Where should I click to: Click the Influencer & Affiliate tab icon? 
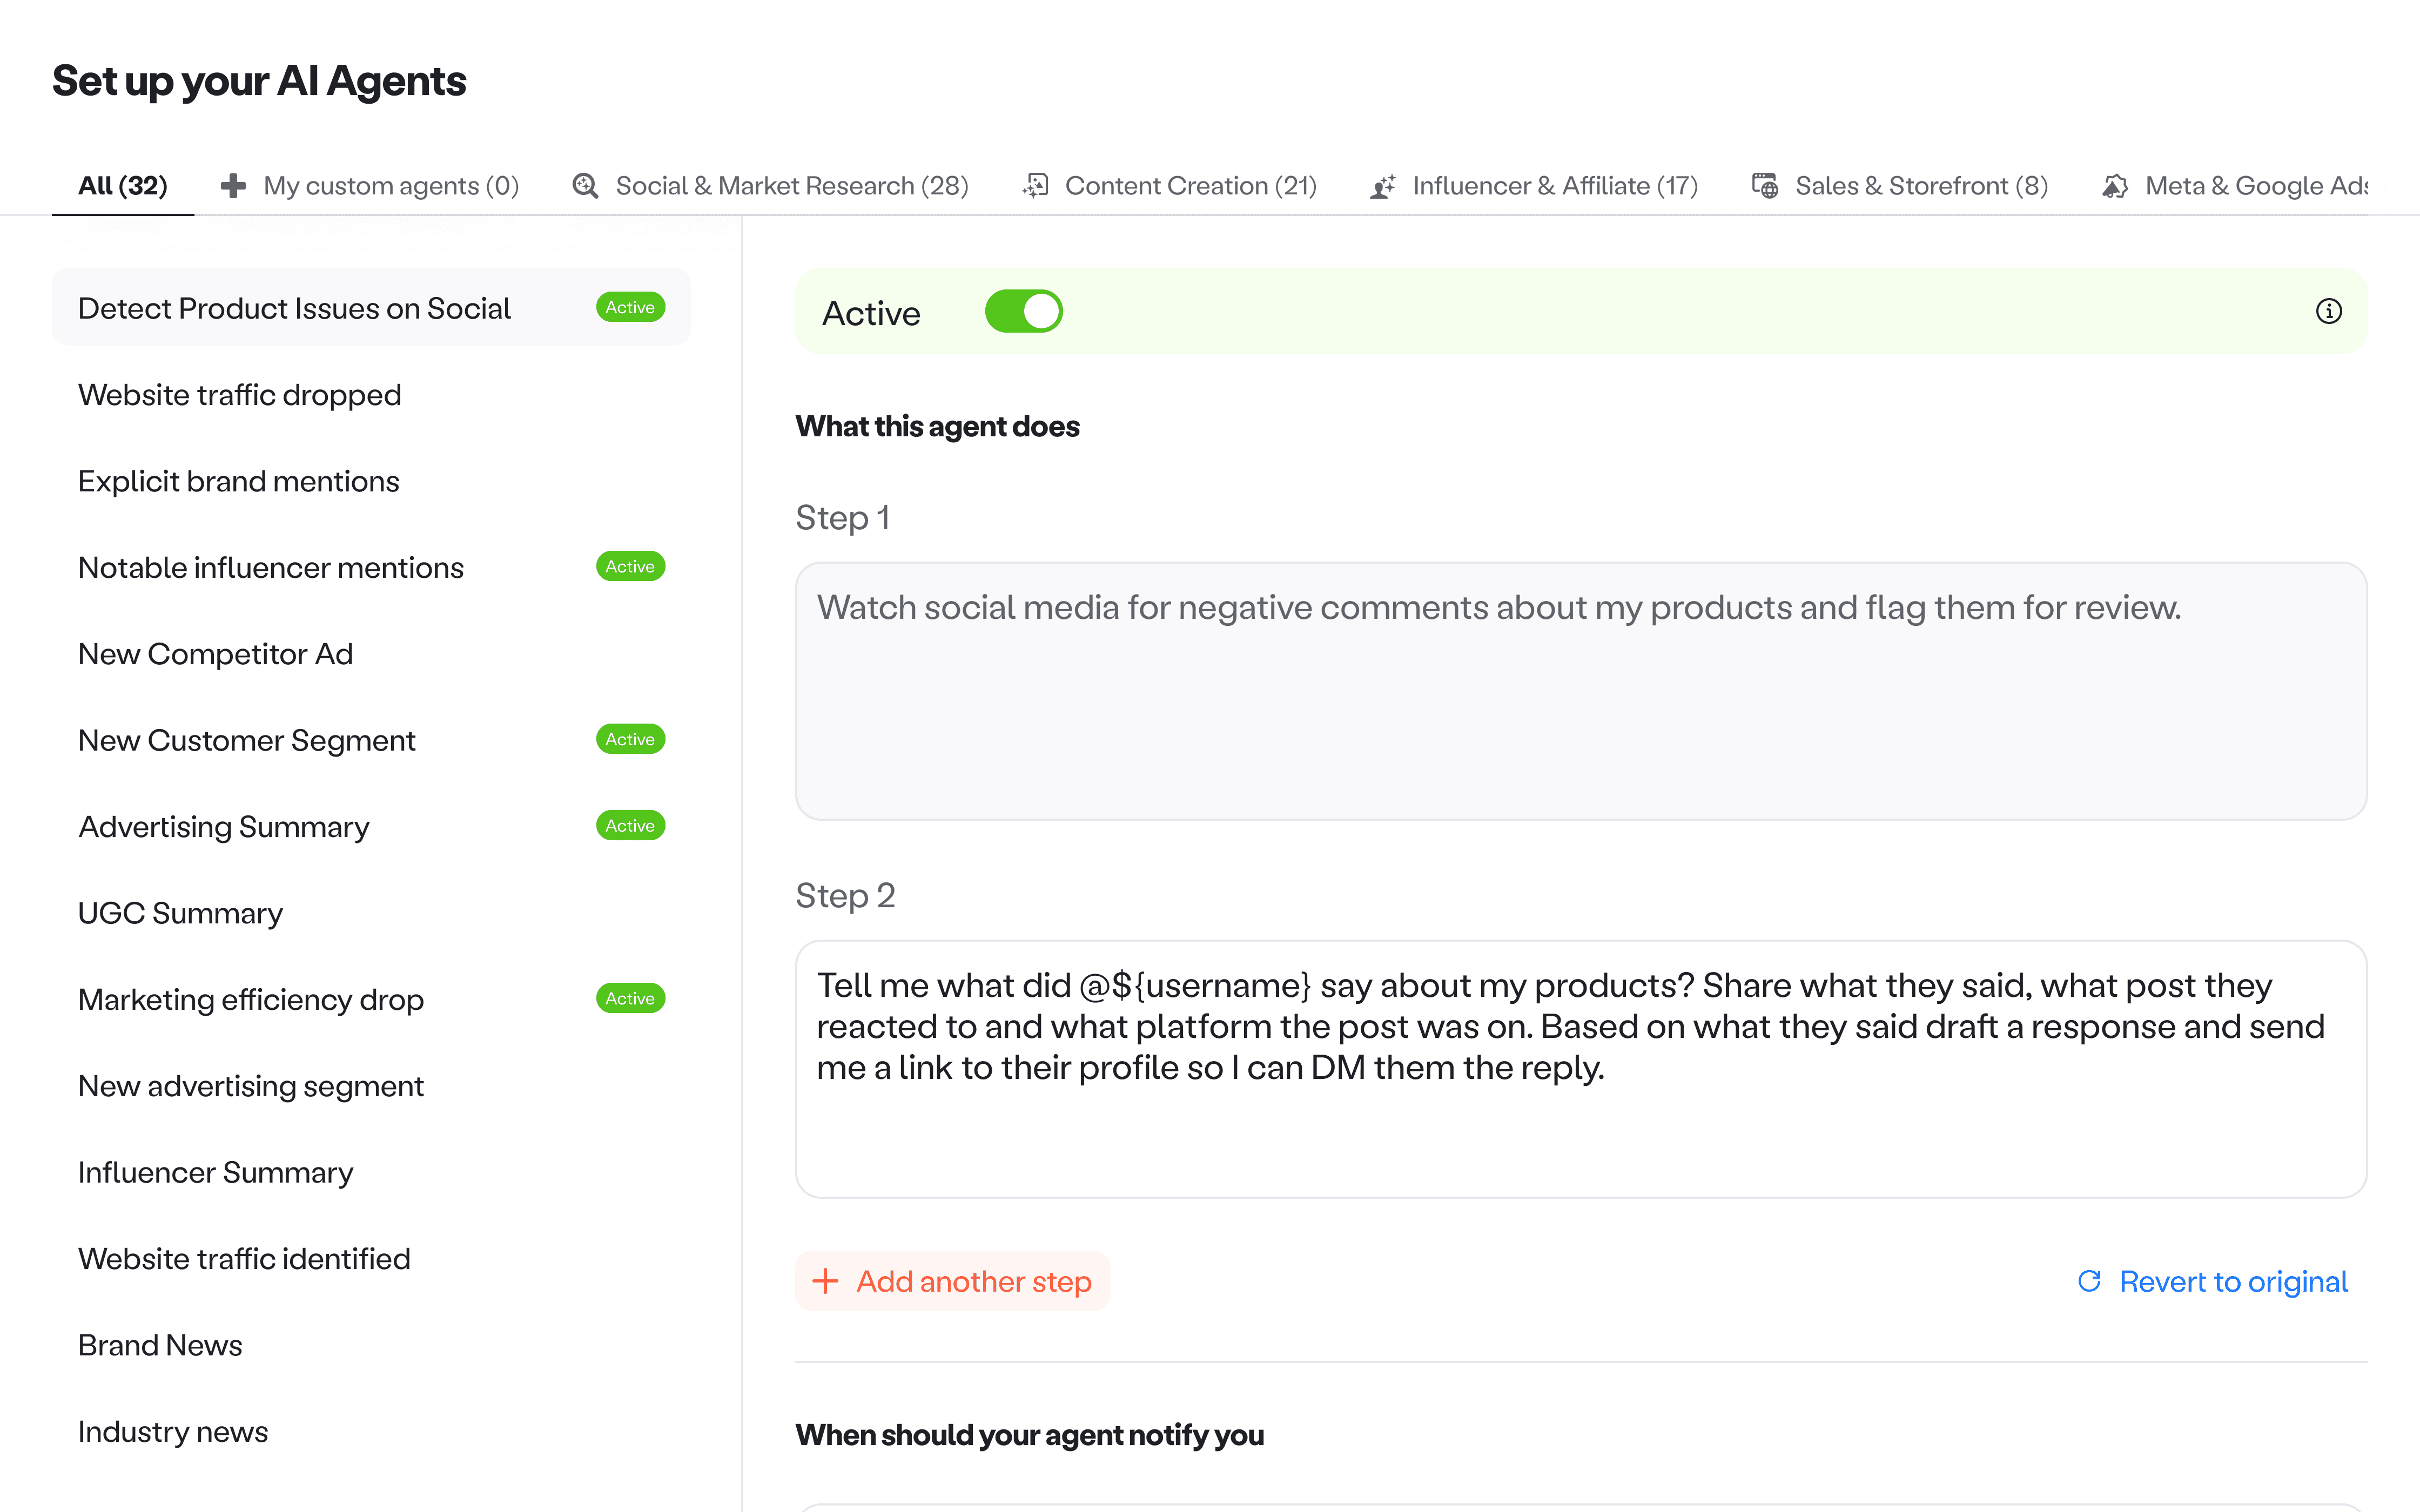(1383, 186)
